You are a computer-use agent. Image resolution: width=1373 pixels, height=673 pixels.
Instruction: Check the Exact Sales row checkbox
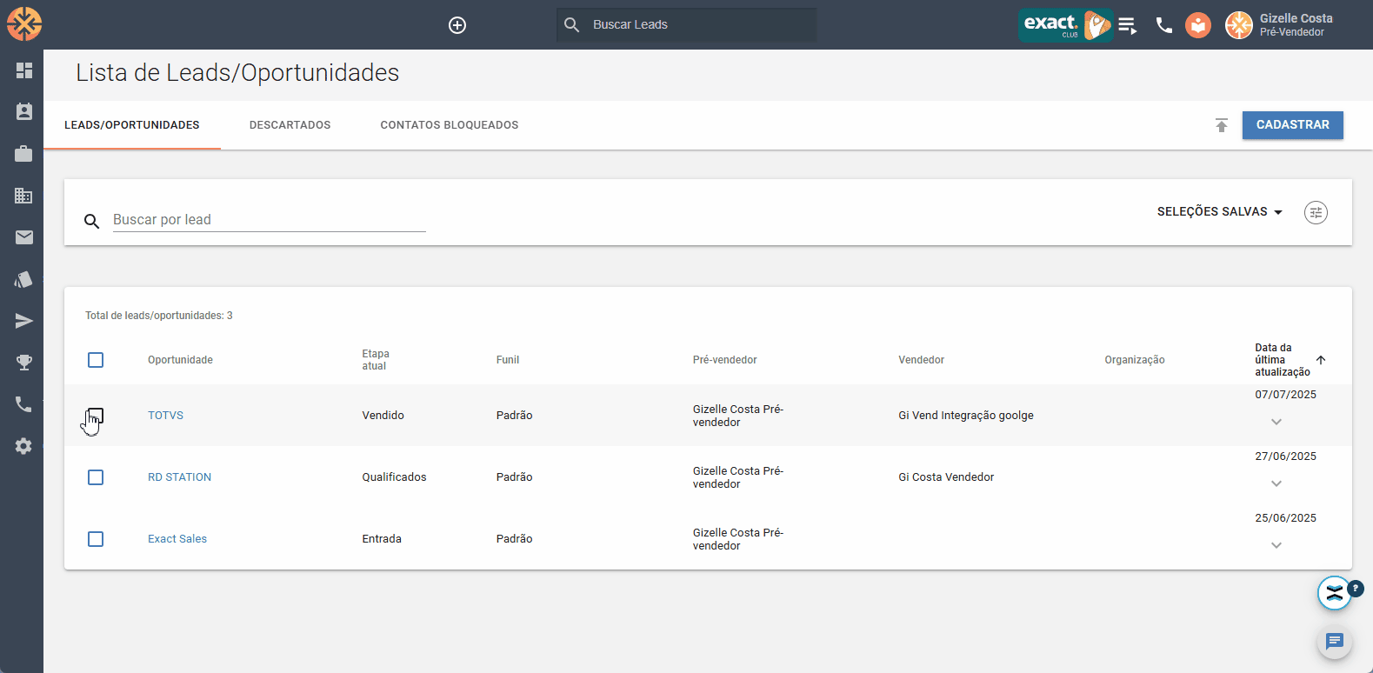tap(96, 539)
